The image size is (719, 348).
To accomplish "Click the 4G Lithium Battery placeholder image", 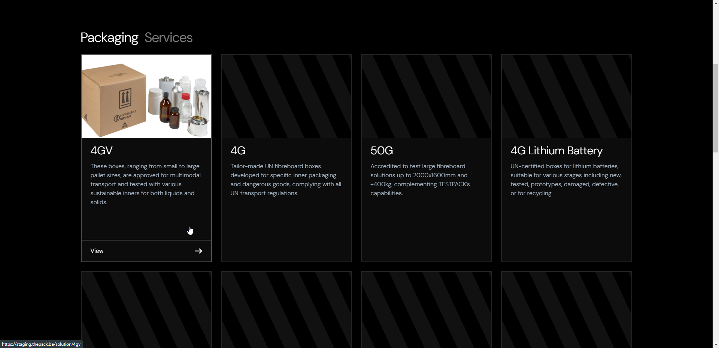I will tap(567, 96).
